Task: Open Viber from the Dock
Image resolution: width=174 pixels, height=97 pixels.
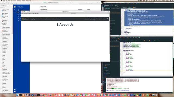Action: [83, 95]
